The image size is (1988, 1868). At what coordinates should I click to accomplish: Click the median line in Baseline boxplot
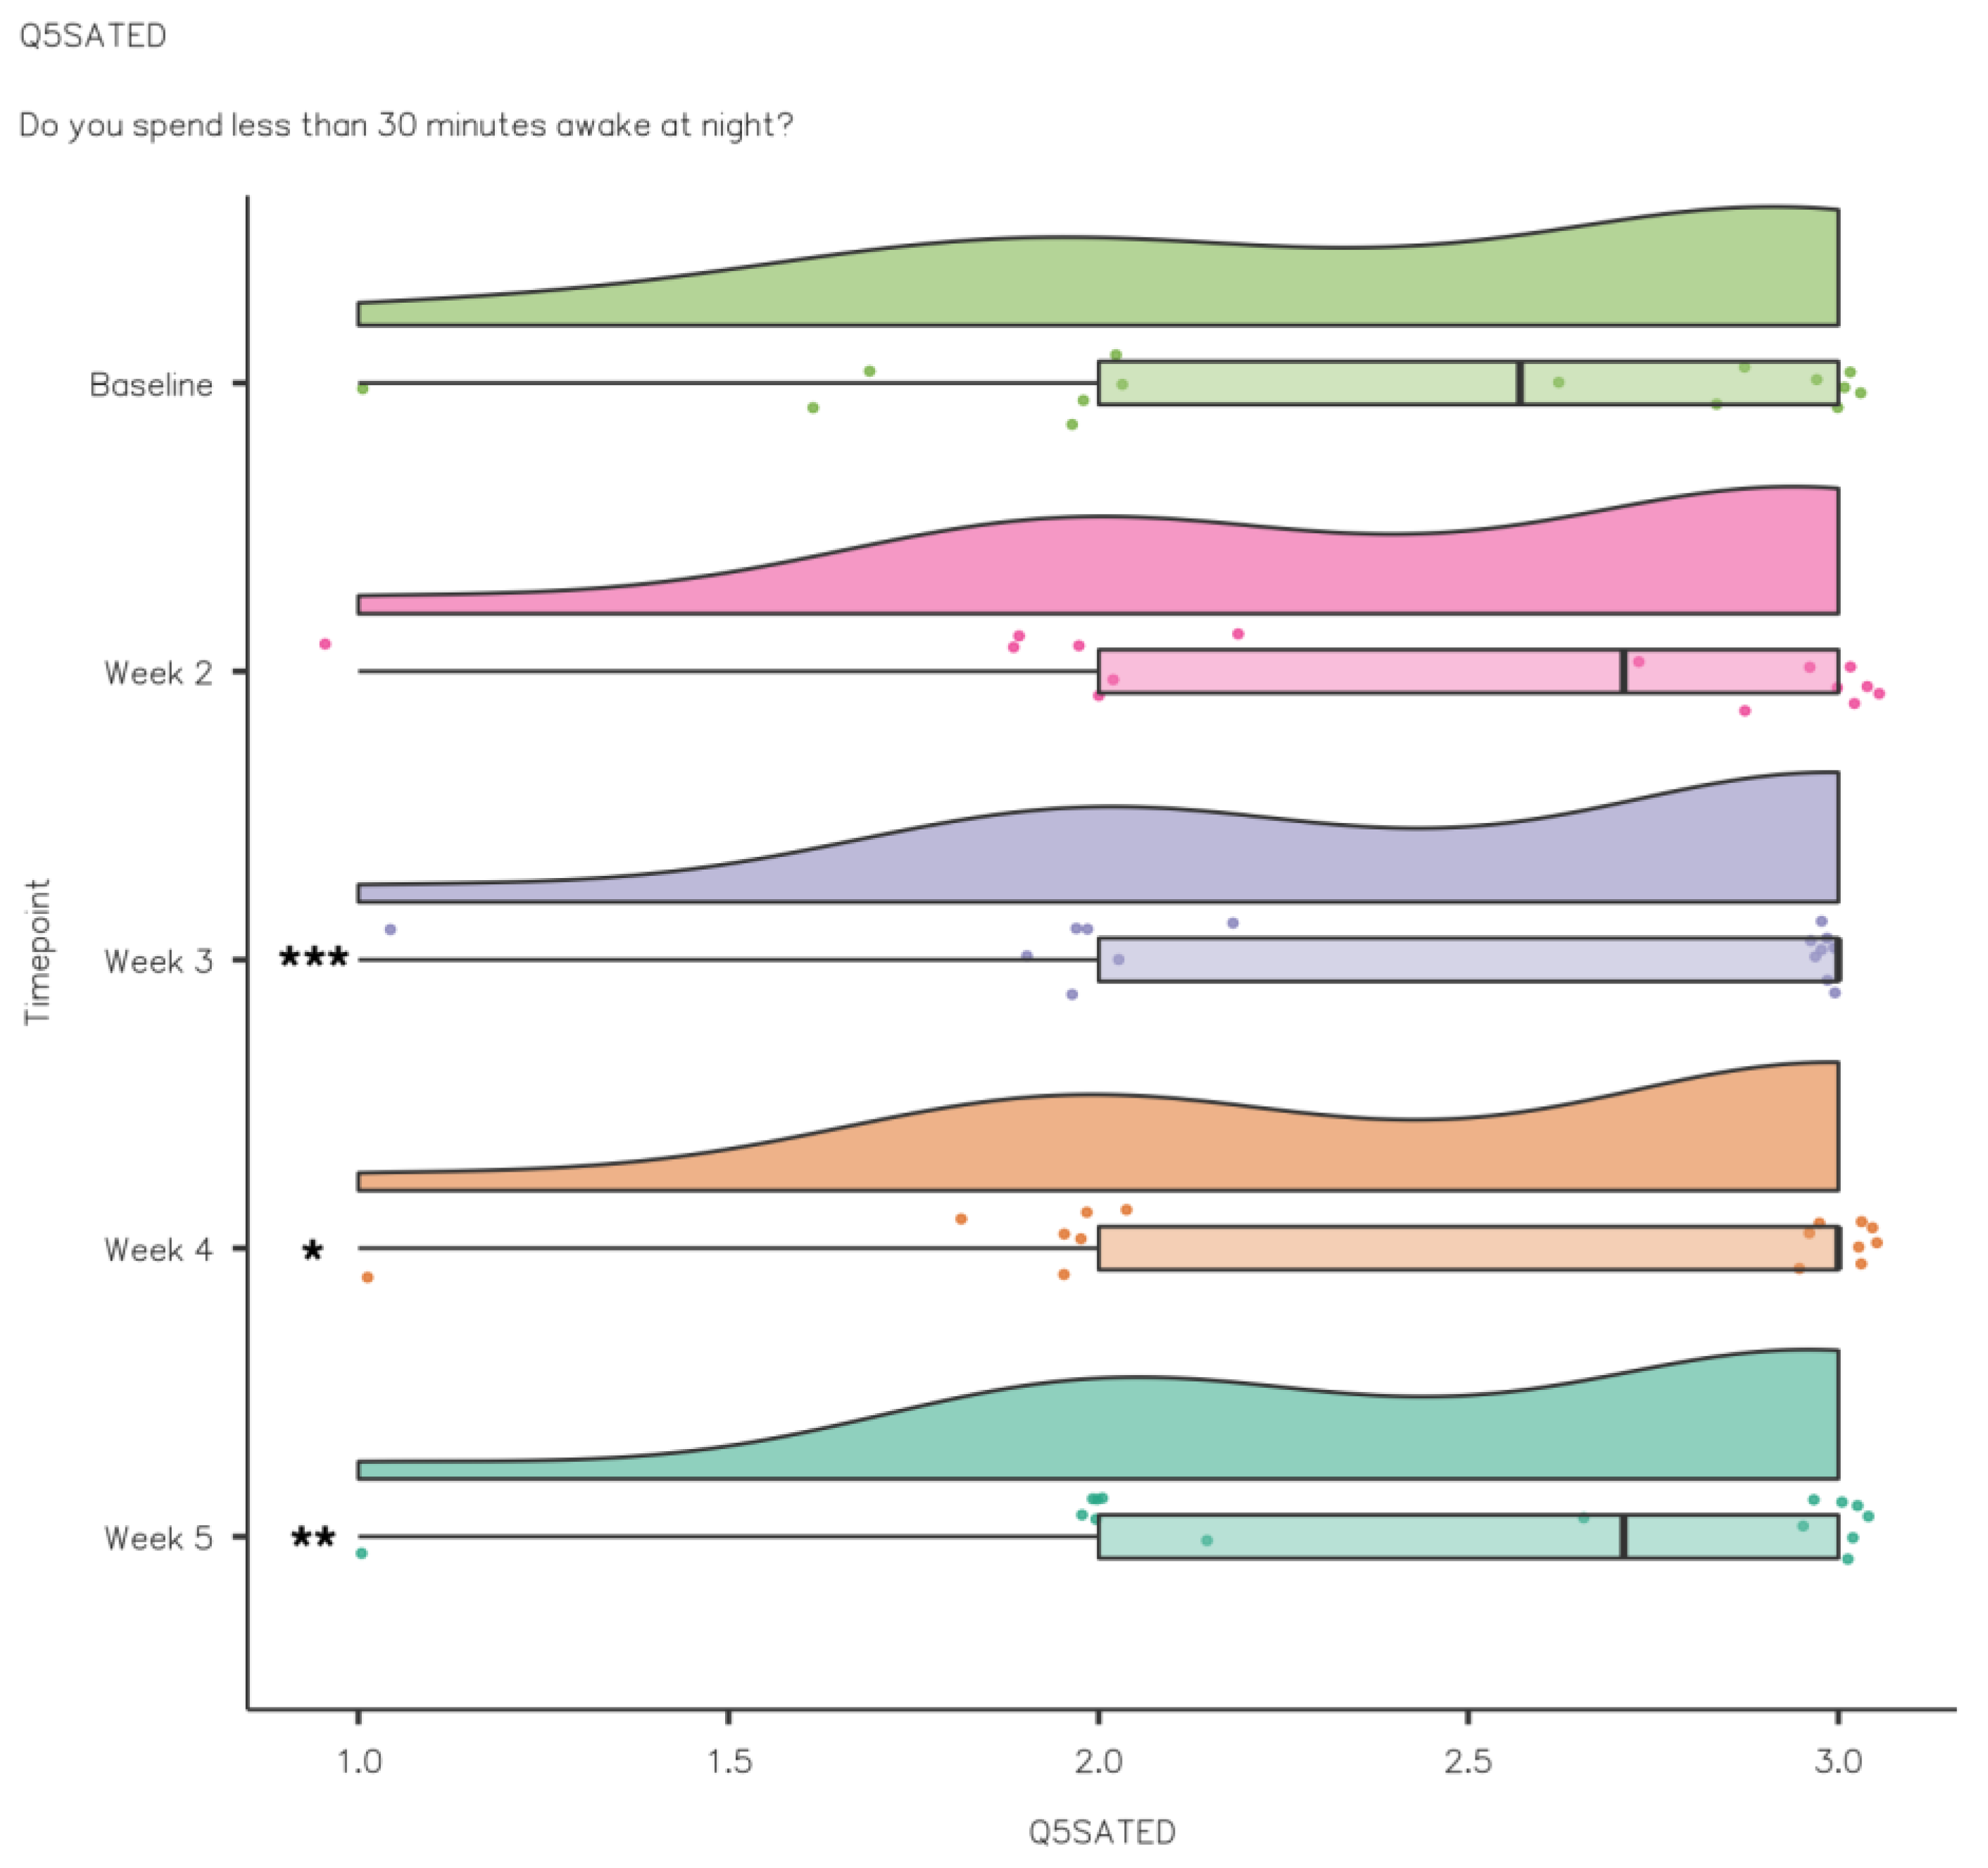[x=1520, y=383]
